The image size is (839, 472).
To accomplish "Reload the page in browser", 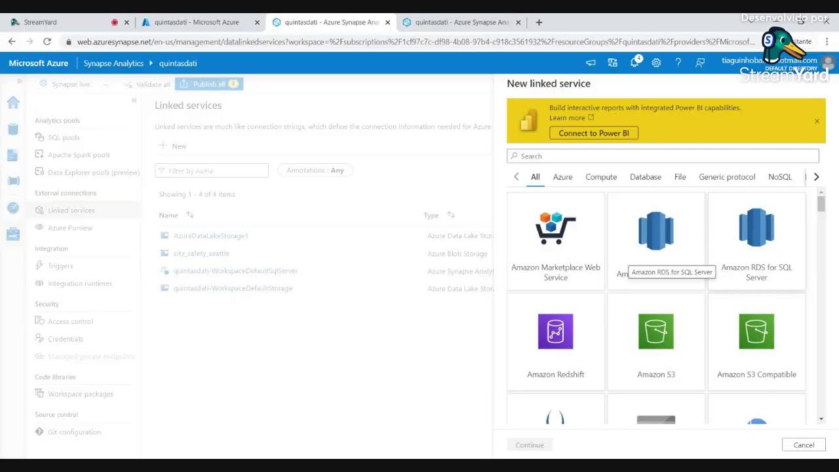I will tap(47, 41).
